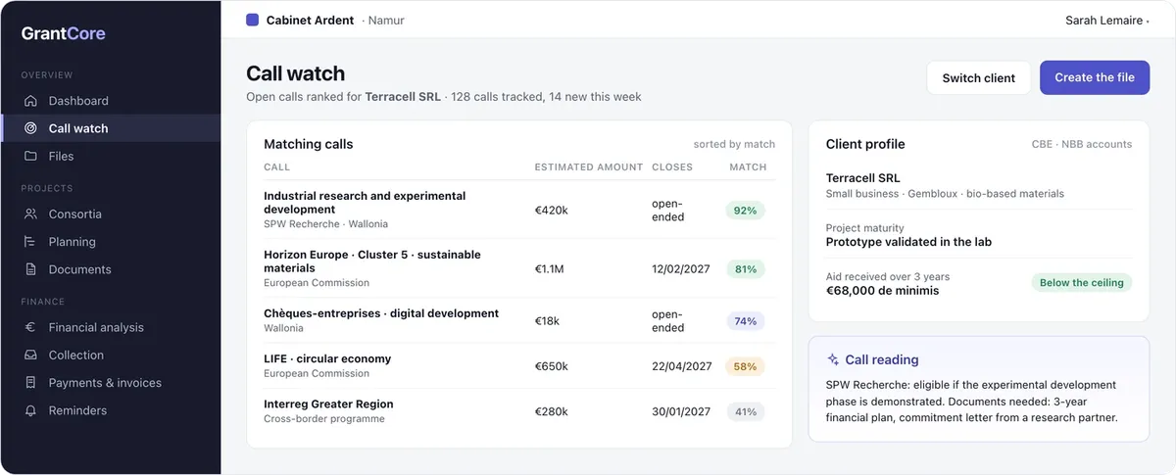The height and width of the screenshot is (475, 1176).
Task: Click the CALL column header
Action: pyautogui.click(x=276, y=167)
